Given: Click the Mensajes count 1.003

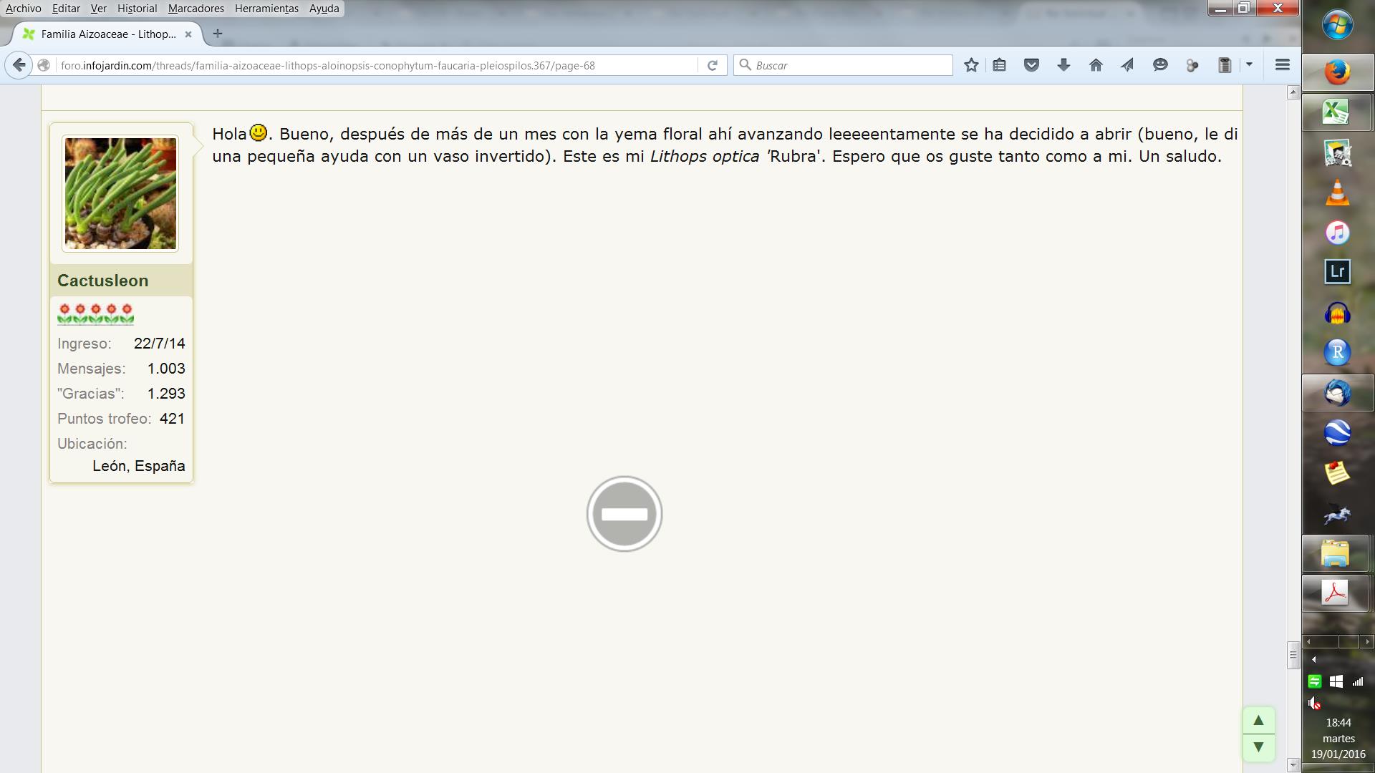Looking at the screenshot, I should point(166,369).
